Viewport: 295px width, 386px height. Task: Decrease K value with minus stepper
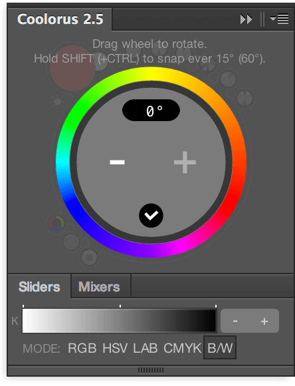(235, 321)
